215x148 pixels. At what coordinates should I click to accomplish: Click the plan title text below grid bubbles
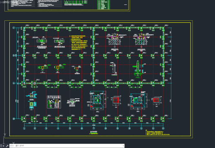pos(94,132)
